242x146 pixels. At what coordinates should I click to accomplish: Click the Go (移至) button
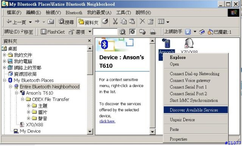tap(27, 32)
